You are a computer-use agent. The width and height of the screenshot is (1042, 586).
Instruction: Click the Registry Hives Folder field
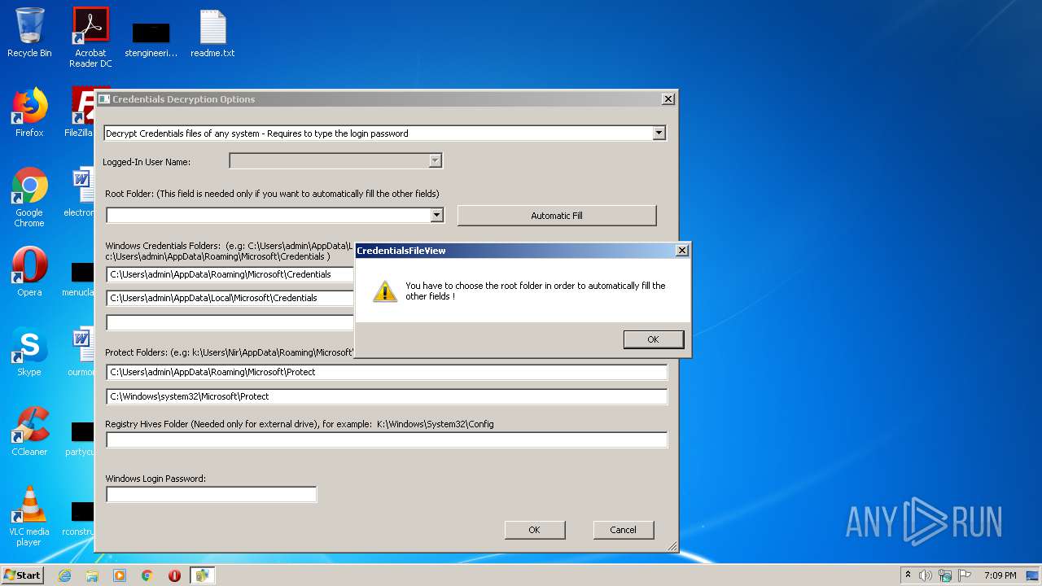[387, 439]
